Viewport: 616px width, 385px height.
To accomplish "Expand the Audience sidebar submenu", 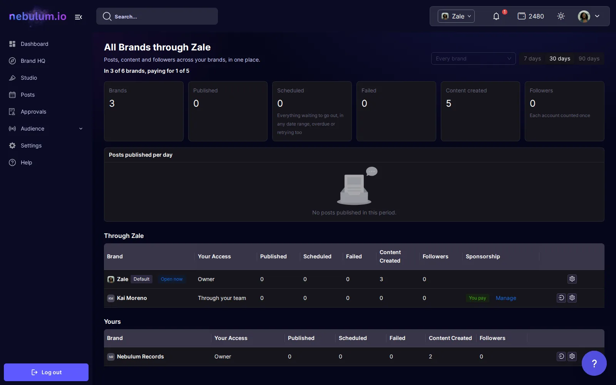I will (81, 129).
